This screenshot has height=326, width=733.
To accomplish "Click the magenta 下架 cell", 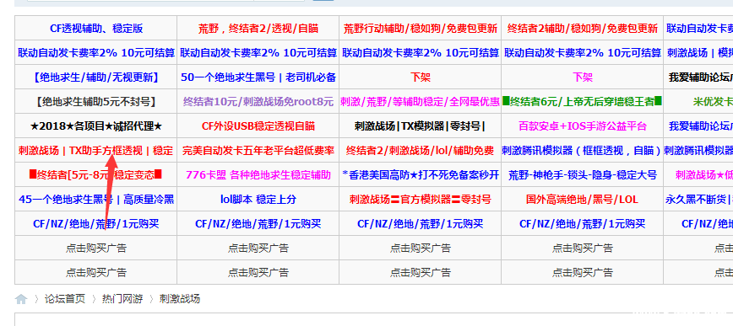I will 583,77.
